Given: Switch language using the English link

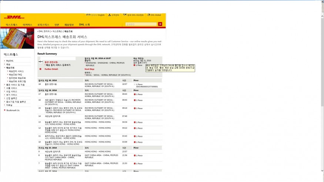Looking at the screenshot, I should (101, 15).
